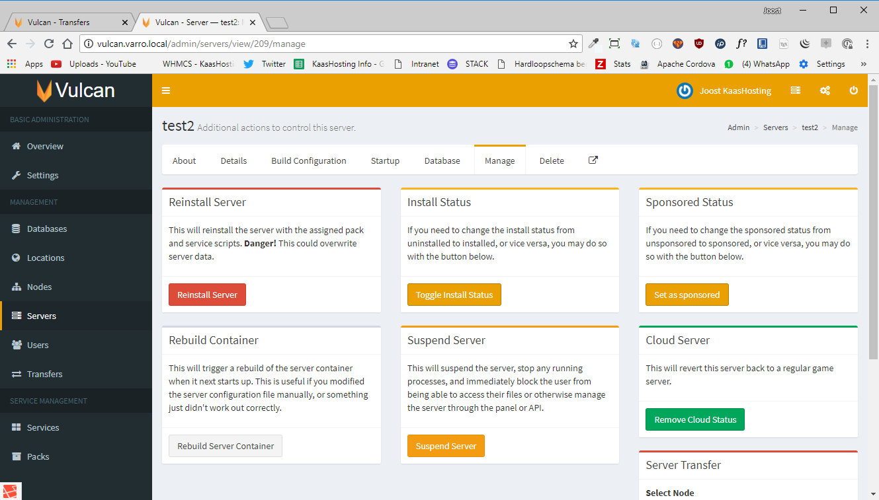Go to Databases in the sidebar
This screenshot has width=879, height=500.
tap(46, 229)
